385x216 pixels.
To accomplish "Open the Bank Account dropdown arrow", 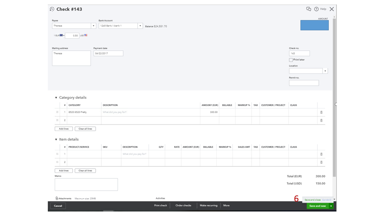I will 140,26.
